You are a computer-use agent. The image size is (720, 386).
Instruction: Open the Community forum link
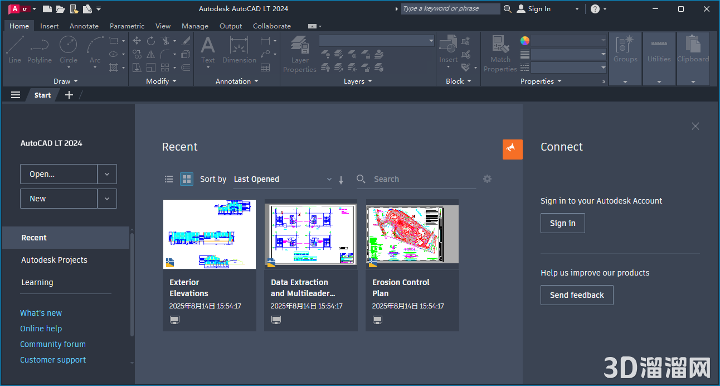[x=52, y=344]
